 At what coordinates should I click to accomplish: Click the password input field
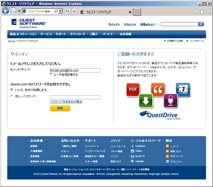click(x=75, y=97)
